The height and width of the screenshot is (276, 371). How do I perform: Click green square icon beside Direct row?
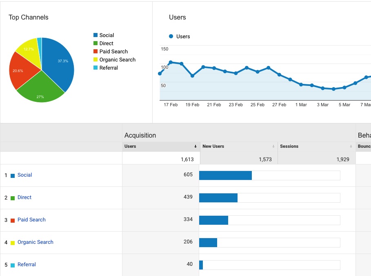[13, 198]
